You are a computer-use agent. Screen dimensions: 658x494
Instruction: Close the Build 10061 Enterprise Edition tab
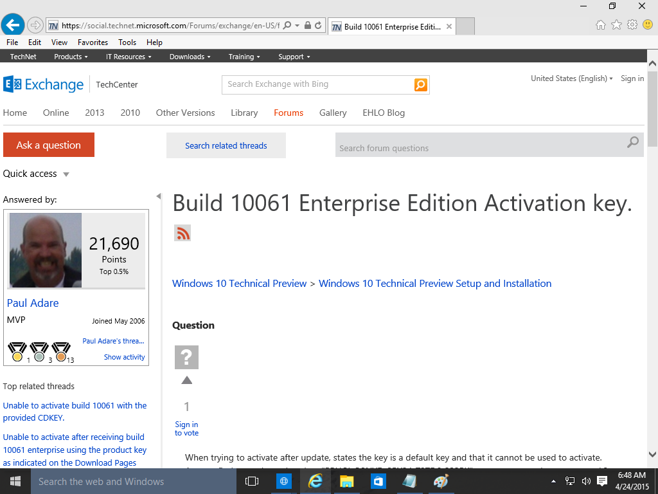[x=449, y=26]
